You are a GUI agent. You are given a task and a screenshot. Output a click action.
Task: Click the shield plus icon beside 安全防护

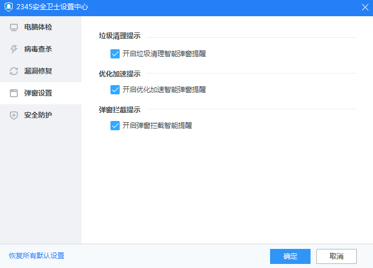point(14,115)
